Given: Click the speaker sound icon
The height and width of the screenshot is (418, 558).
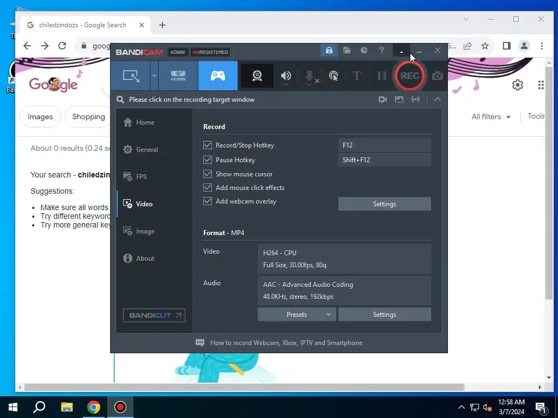Looking at the screenshot, I should tap(286, 76).
